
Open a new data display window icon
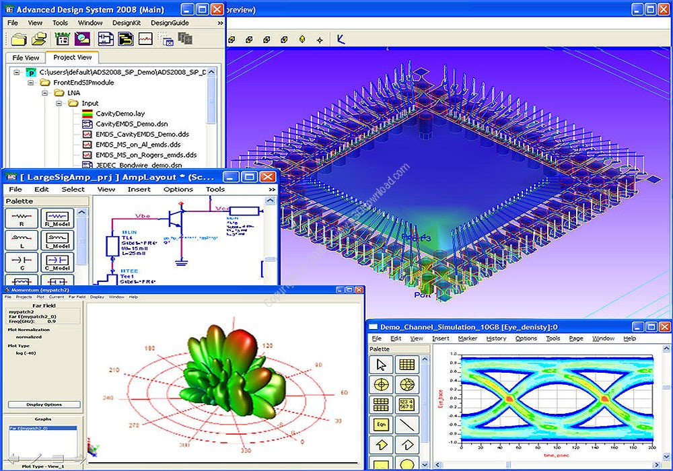pyautogui.click(x=145, y=40)
